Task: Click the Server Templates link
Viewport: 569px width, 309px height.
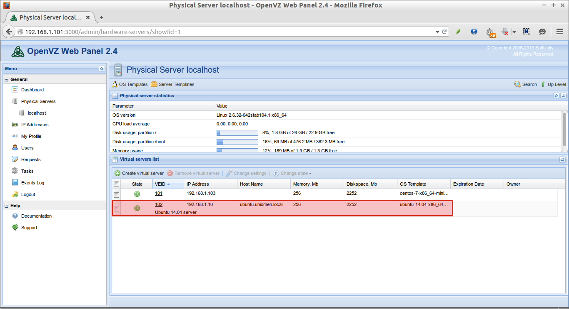Action: click(177, 84)
